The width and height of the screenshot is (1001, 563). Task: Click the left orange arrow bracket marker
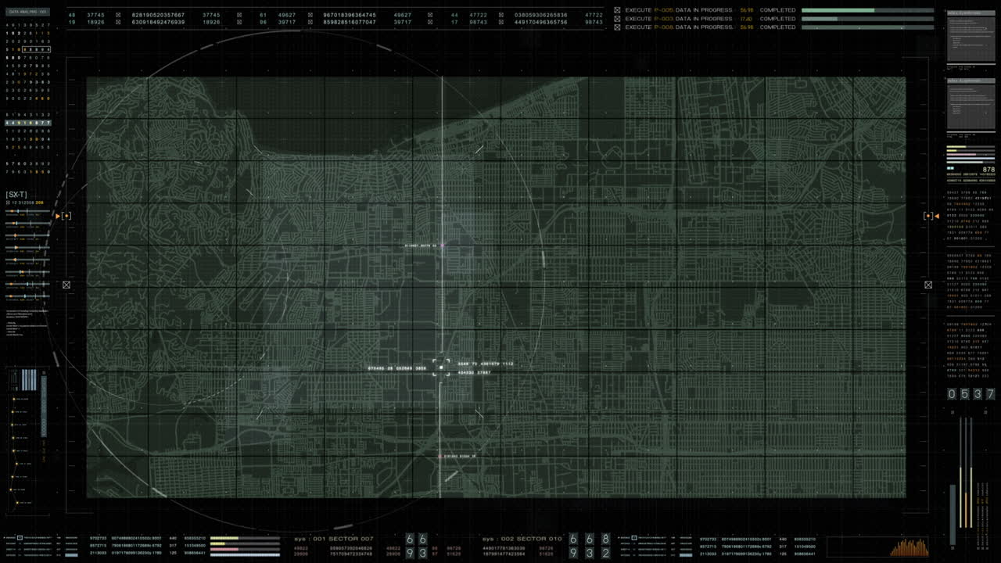coord(66,216)
